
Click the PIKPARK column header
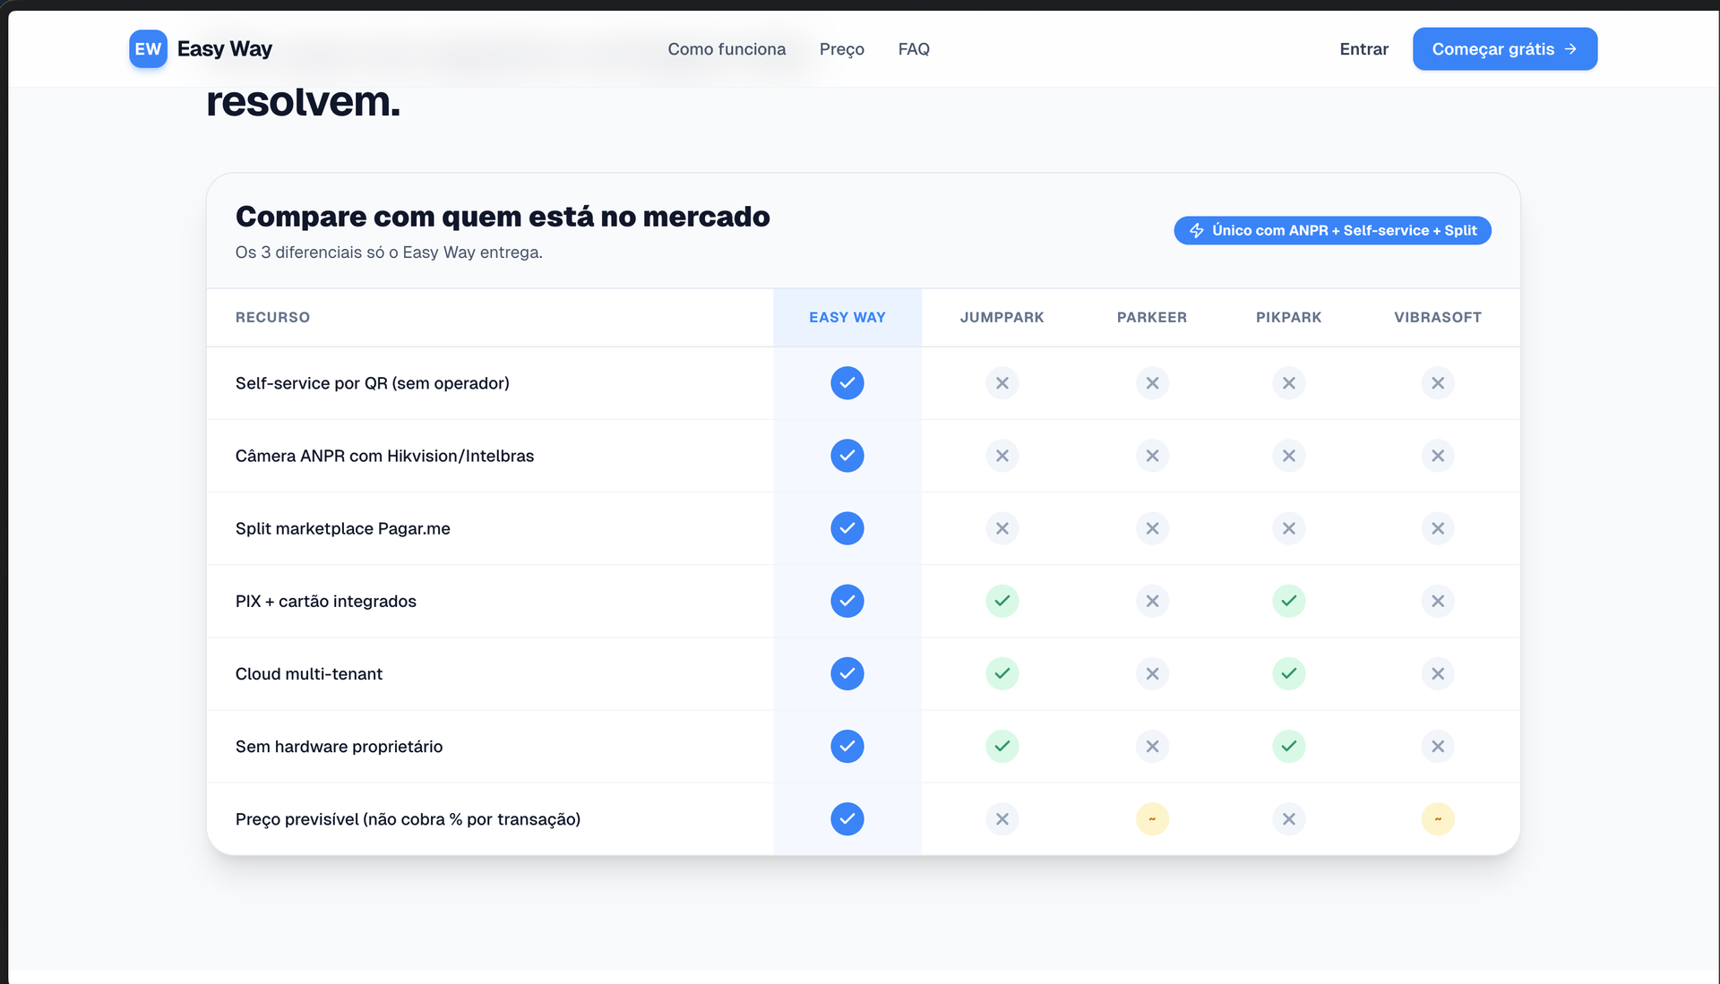coord(1288,318)
